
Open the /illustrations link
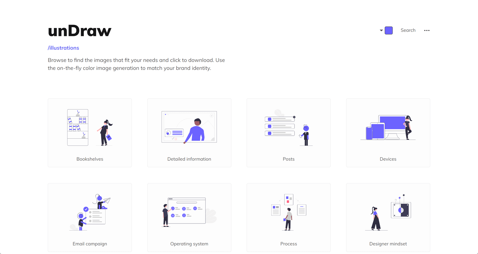(63, 48)
